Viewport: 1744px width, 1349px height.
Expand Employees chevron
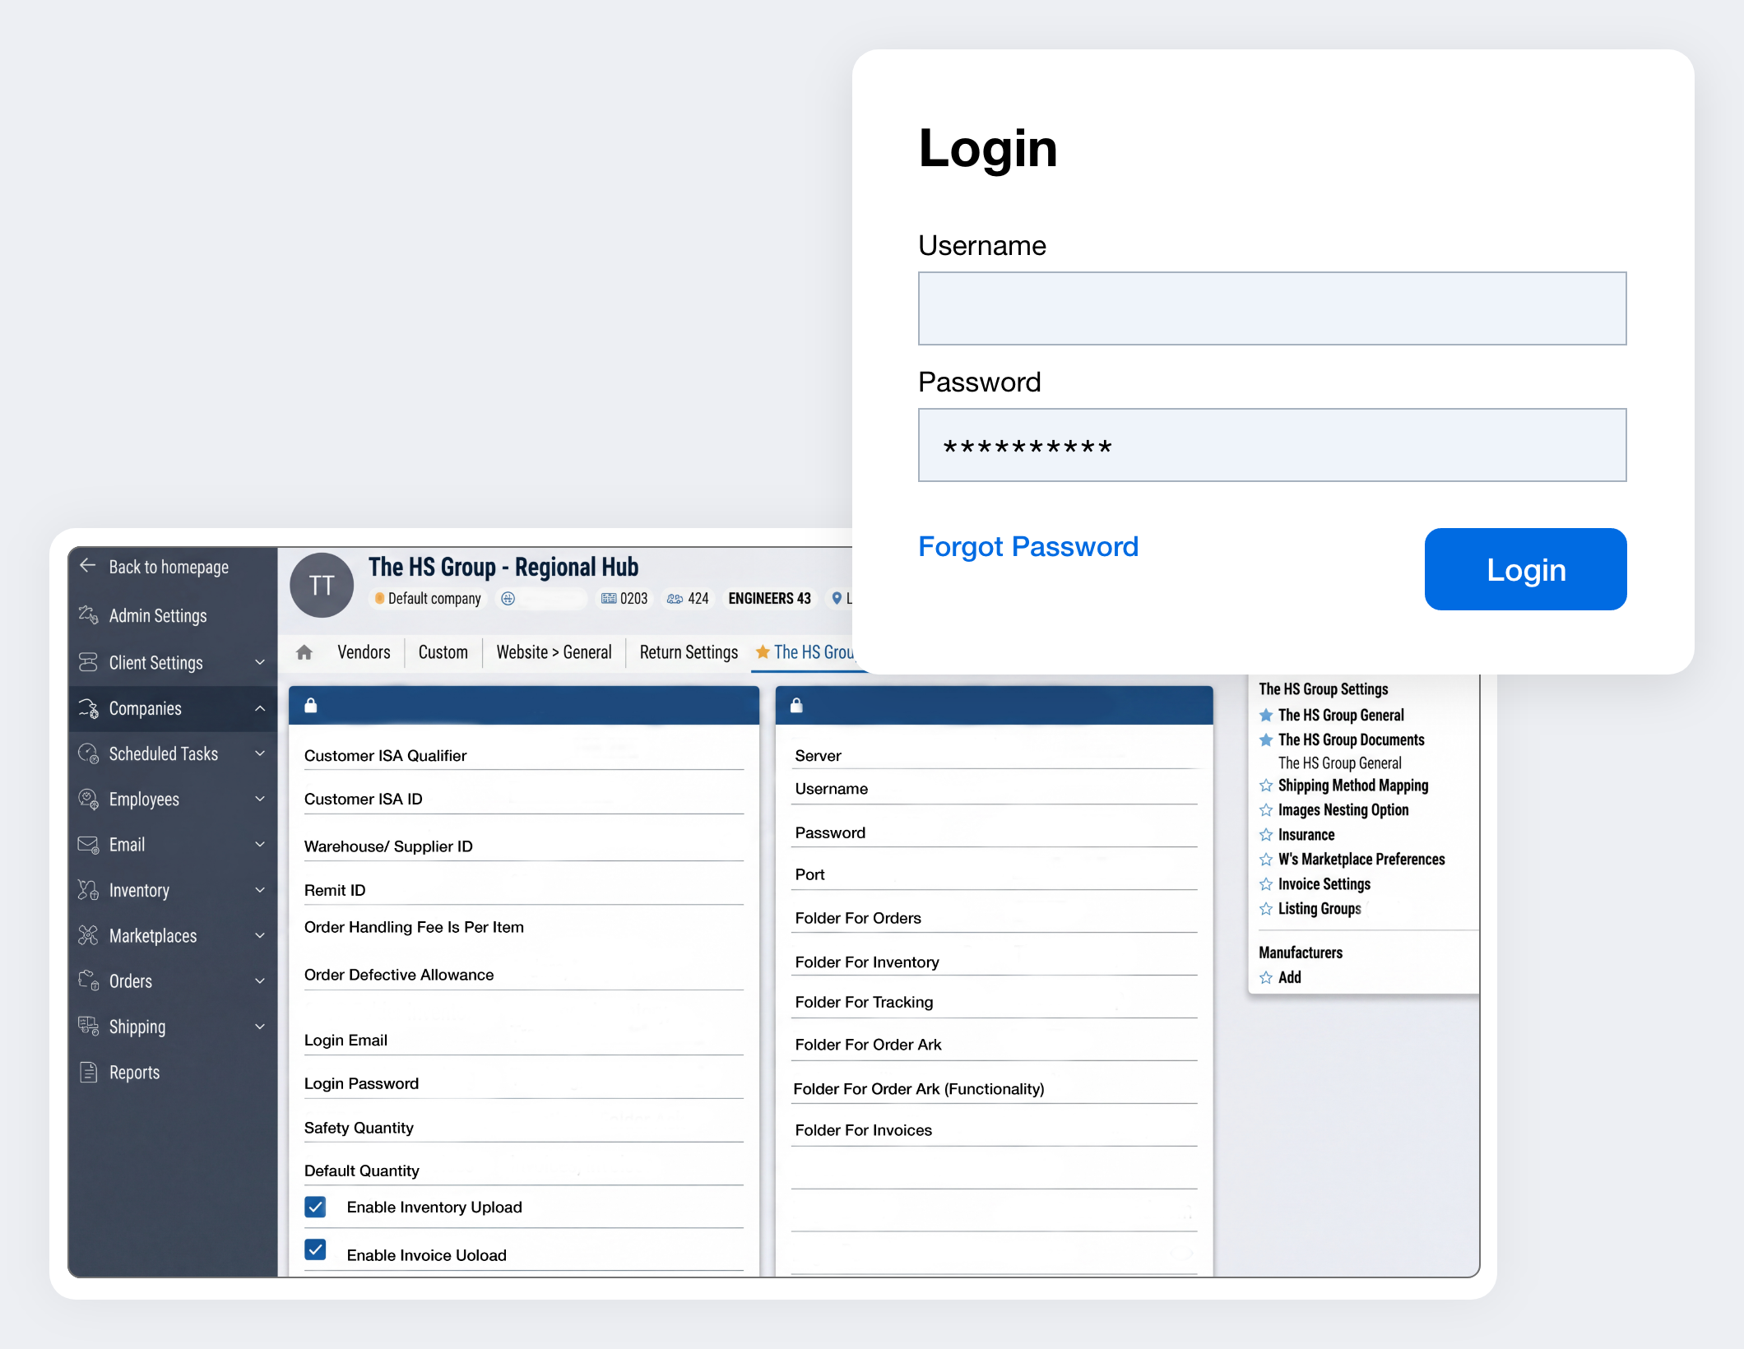[260, 799]
